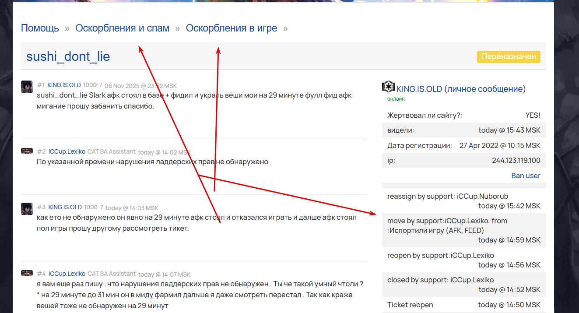The image size is (579, 313).
Task: Click the #2 post number
Action: 42,151
